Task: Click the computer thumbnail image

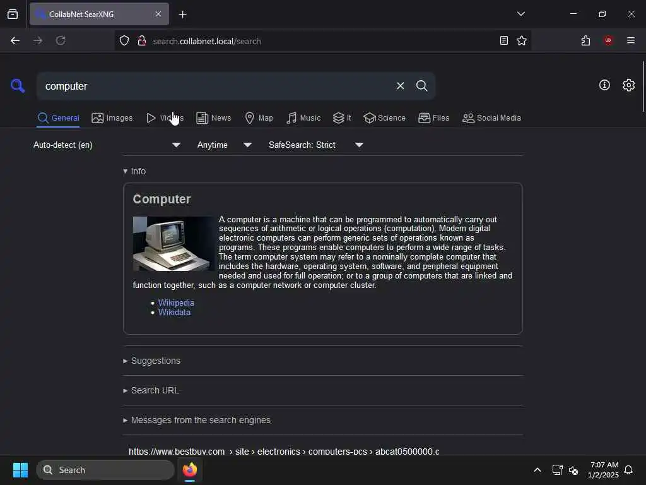Action: 173,244
